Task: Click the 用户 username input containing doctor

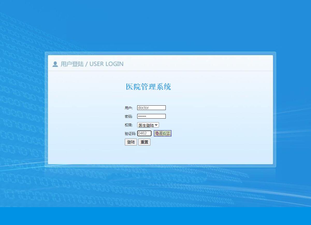Action: tap(151, 108)
